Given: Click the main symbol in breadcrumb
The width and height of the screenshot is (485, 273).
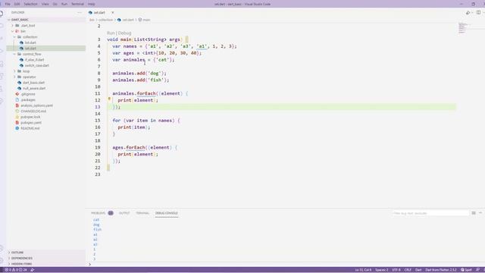Looking at the screenshot, I should click(145, 20).
